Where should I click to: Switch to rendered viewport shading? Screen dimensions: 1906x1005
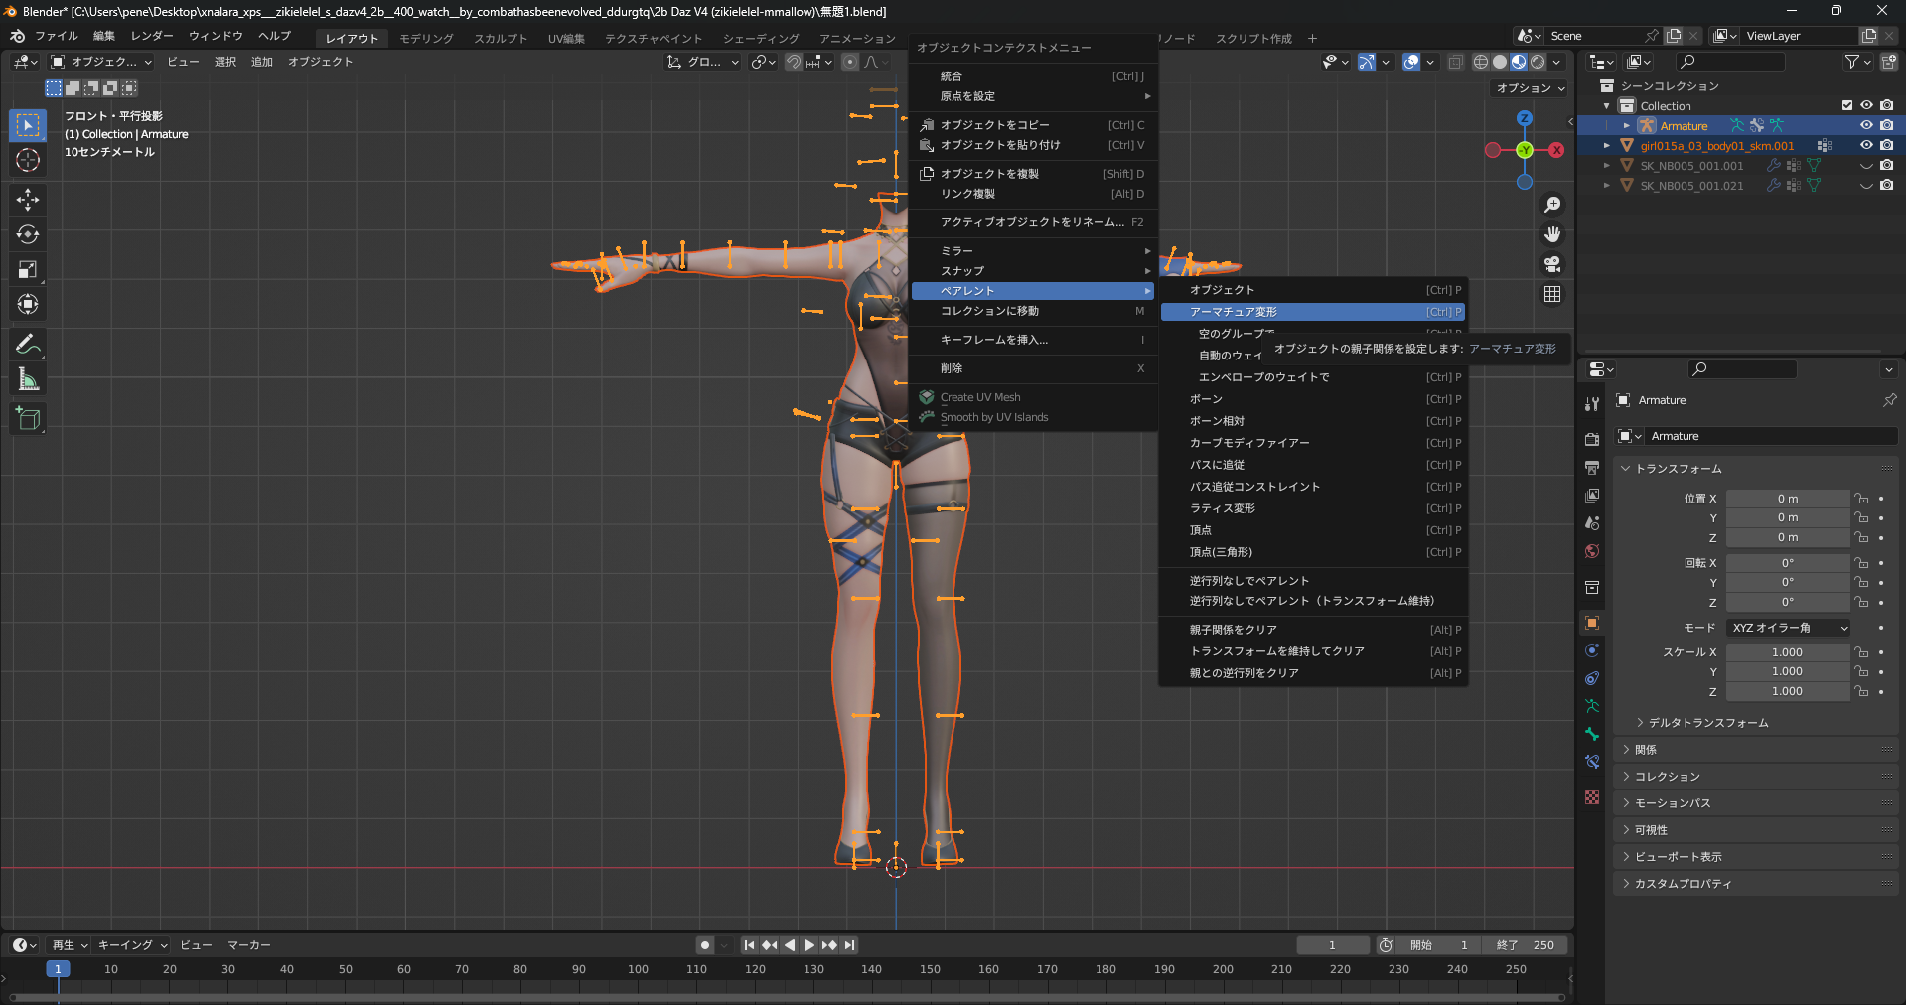point(1538,62)
